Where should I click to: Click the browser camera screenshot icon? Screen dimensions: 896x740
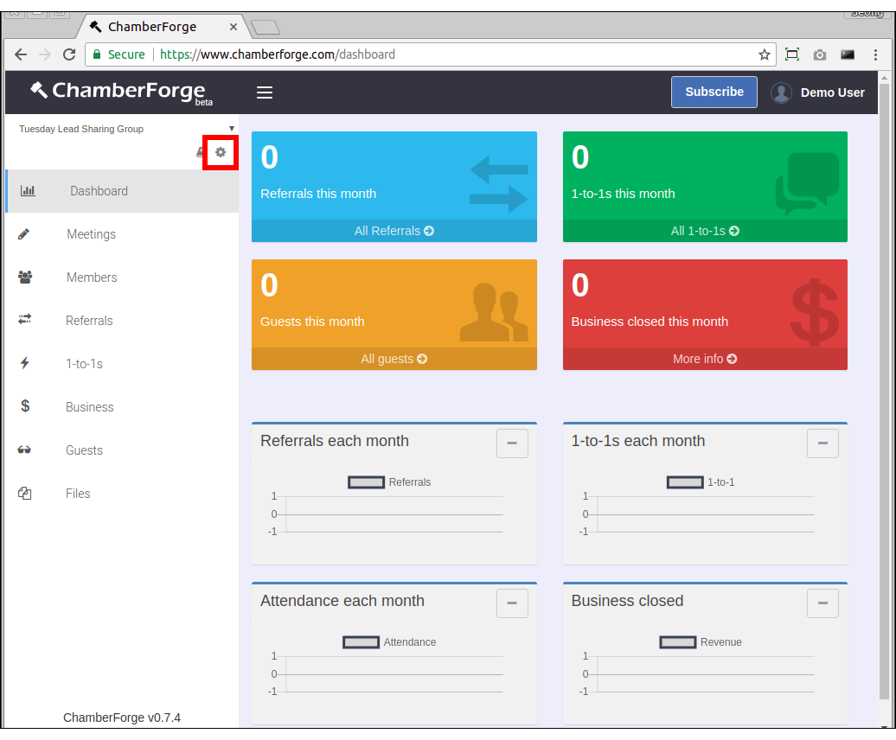(x=819, y=54)
